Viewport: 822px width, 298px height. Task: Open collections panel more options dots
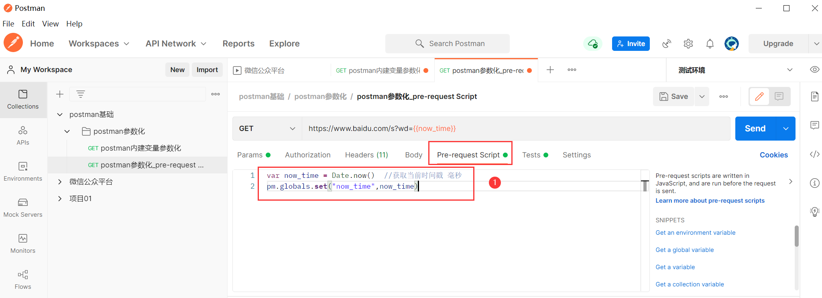216,94
